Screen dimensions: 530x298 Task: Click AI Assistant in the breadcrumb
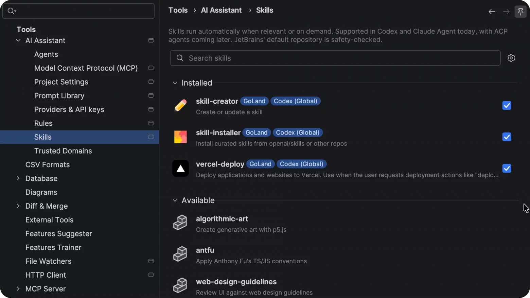221,10
